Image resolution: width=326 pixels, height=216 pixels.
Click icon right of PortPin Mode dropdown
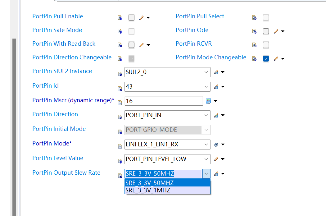[x=216, y=145]
